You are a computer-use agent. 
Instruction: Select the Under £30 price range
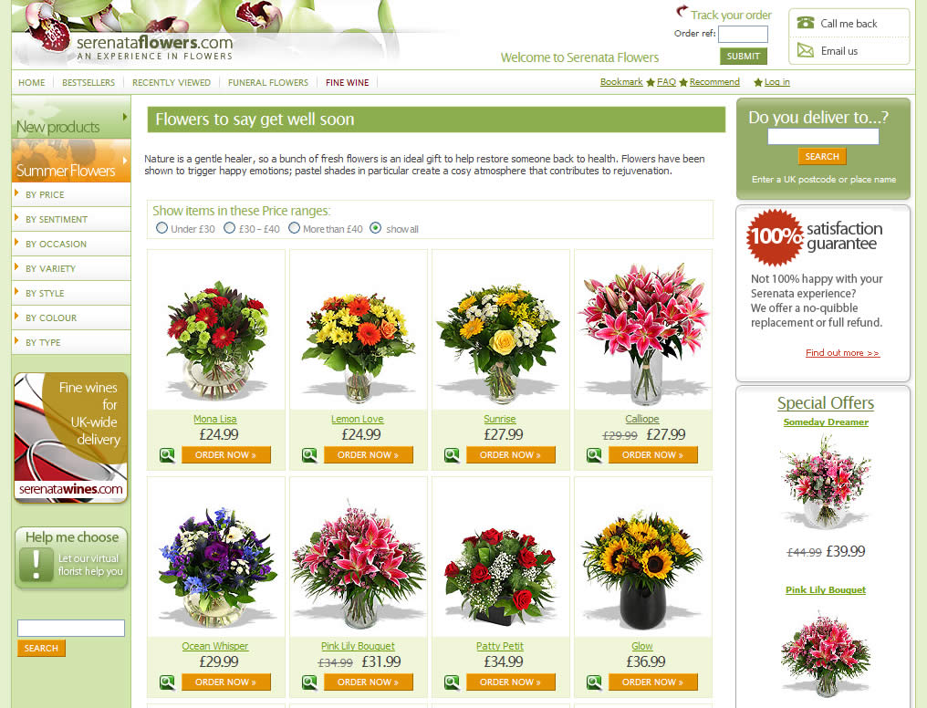tap(161, 228)
